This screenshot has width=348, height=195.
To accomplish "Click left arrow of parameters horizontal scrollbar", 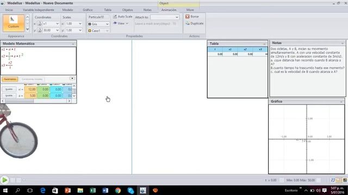I will pyautogui.click(x=3, y=101).
